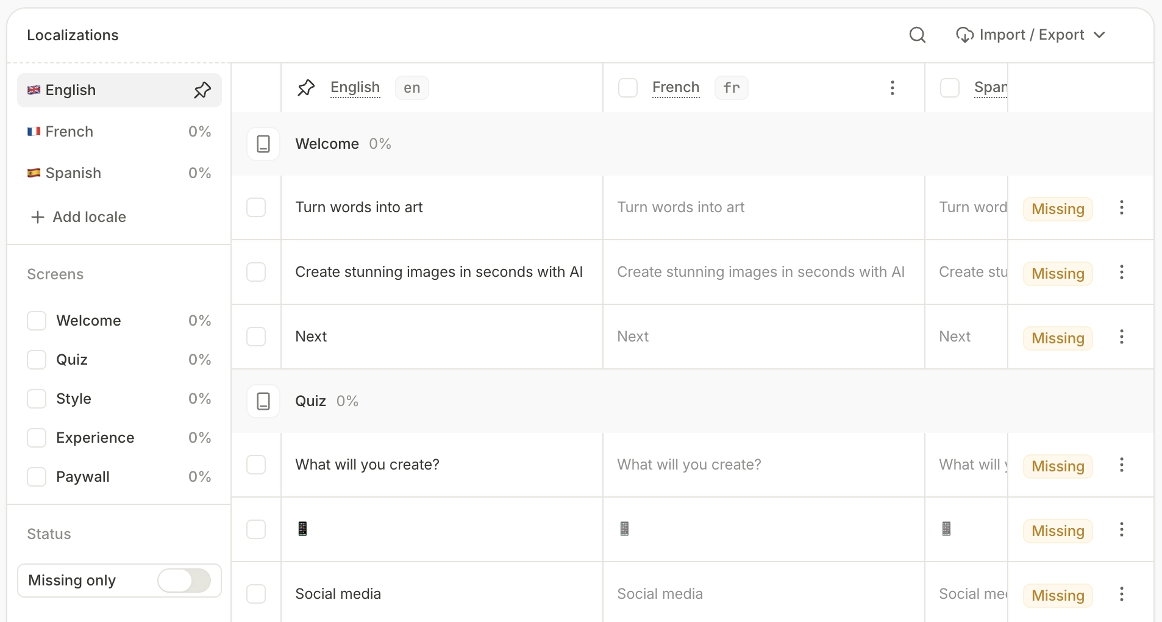
Task: Click the English column header link
Action: tap(355, 88)
